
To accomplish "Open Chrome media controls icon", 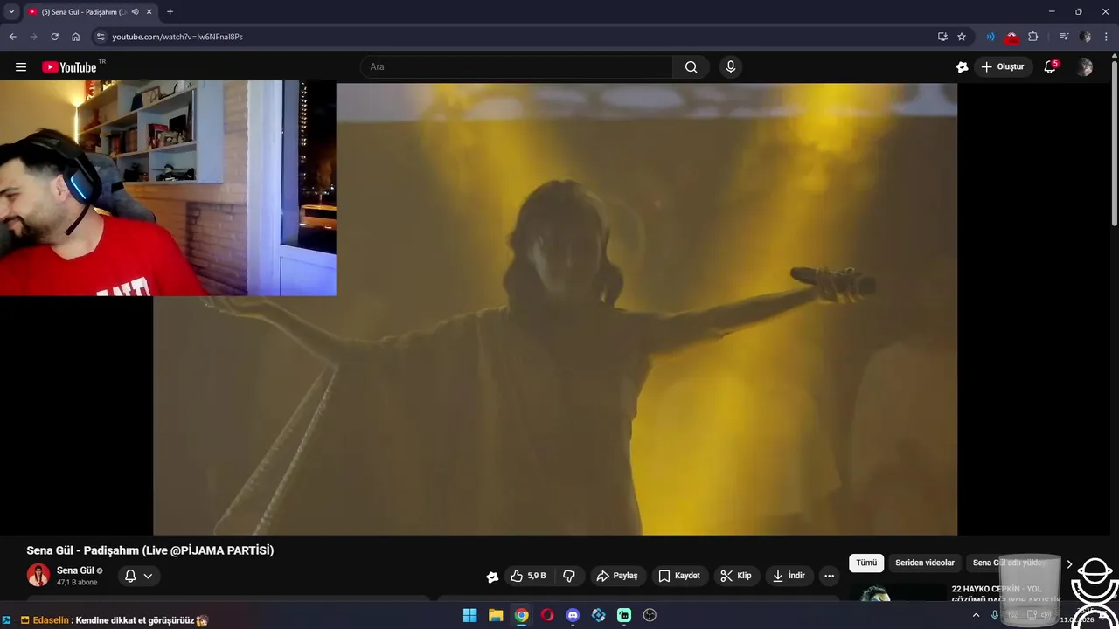I will (x=1064, y=37).
